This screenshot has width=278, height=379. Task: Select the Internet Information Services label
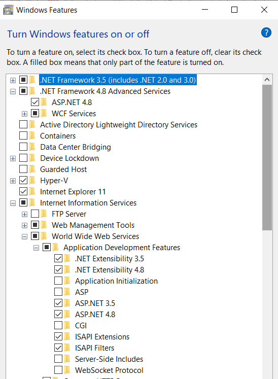pyautogui.click(x=88, y=203)
